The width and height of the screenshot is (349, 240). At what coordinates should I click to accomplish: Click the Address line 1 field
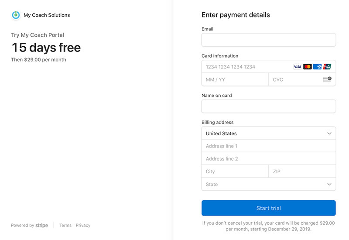click(x=268, y=146)
